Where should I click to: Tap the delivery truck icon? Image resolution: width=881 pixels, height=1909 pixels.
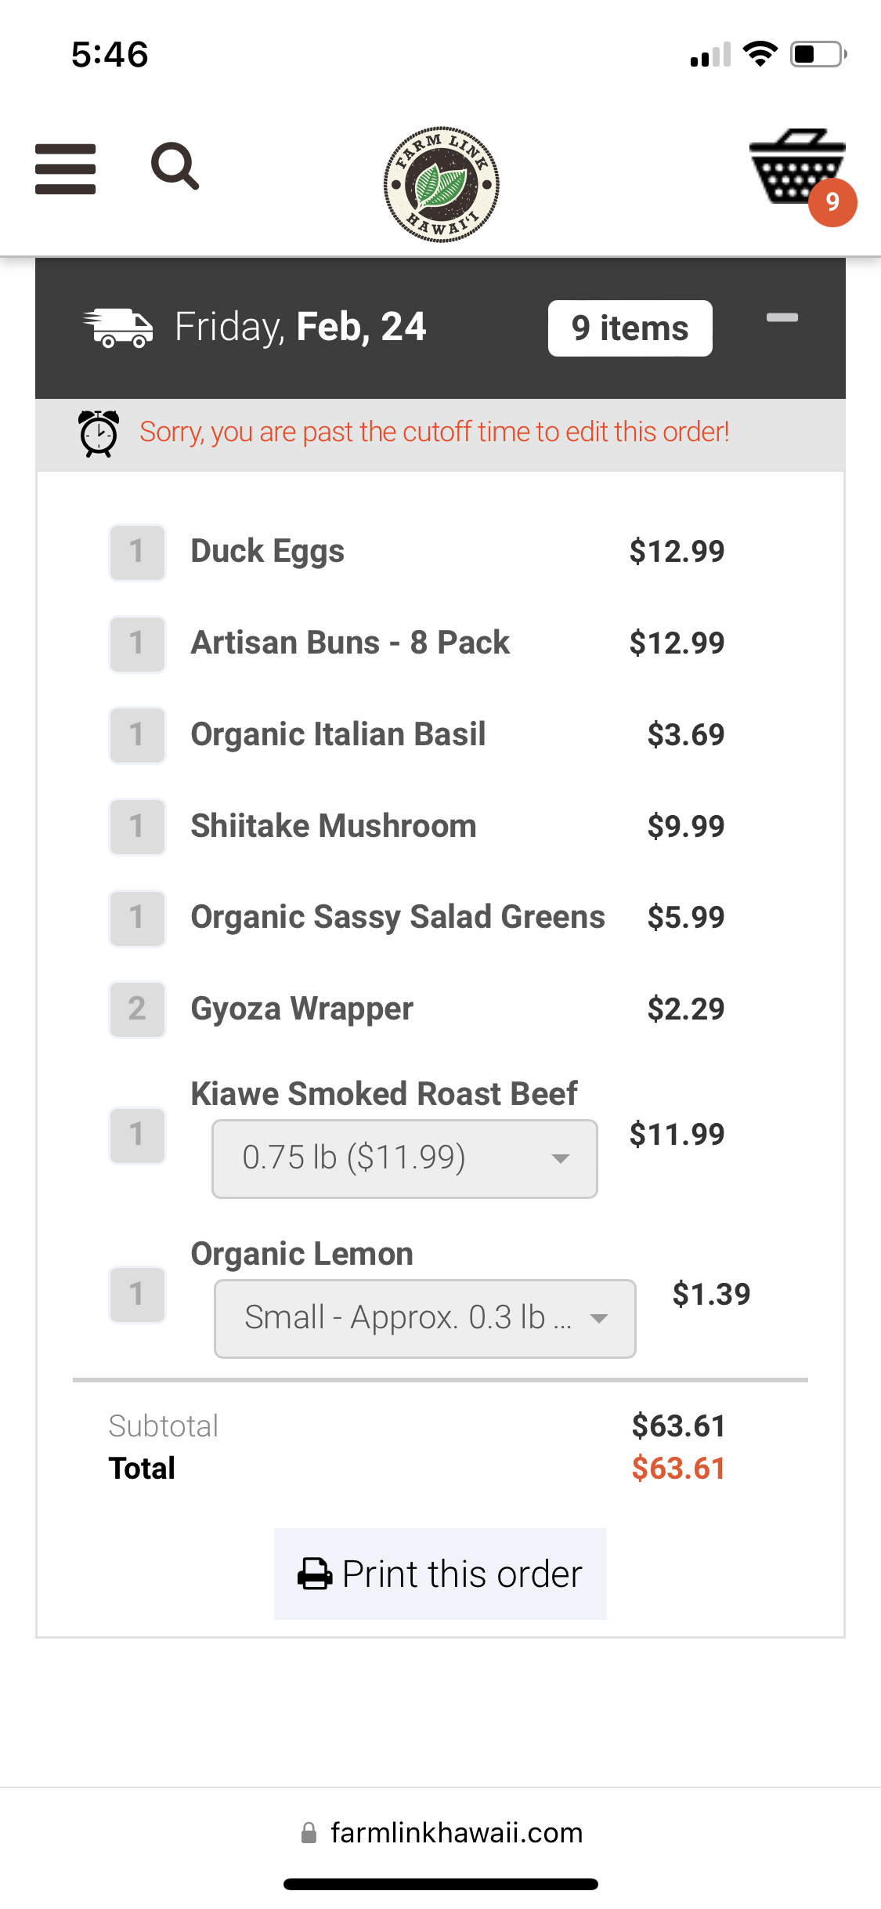coord(118,328)
